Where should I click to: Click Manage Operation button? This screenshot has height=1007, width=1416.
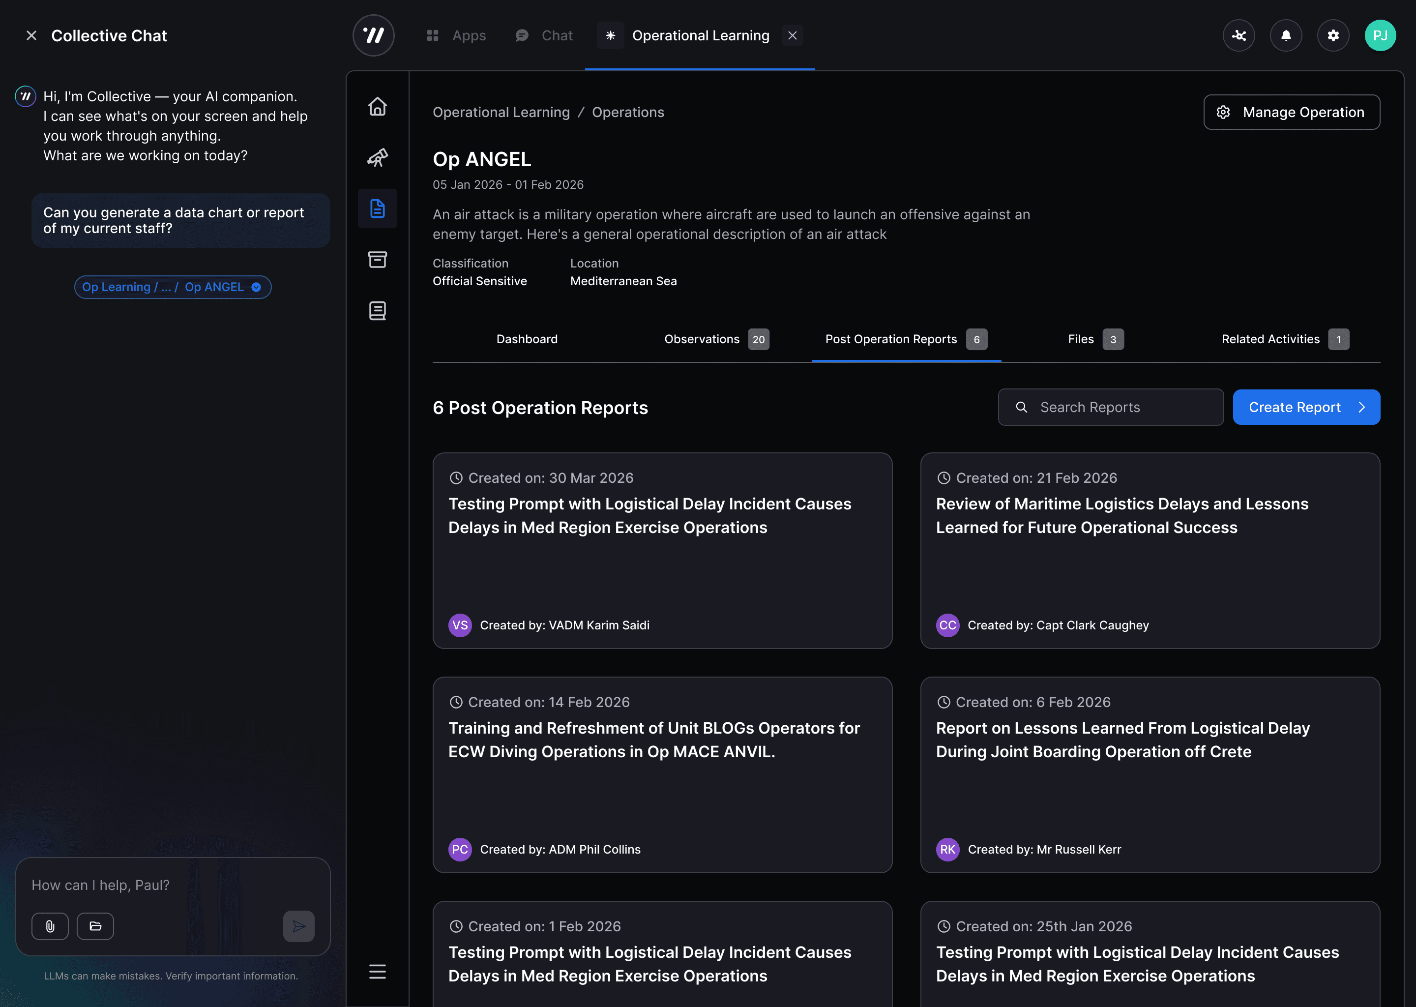1292,112
